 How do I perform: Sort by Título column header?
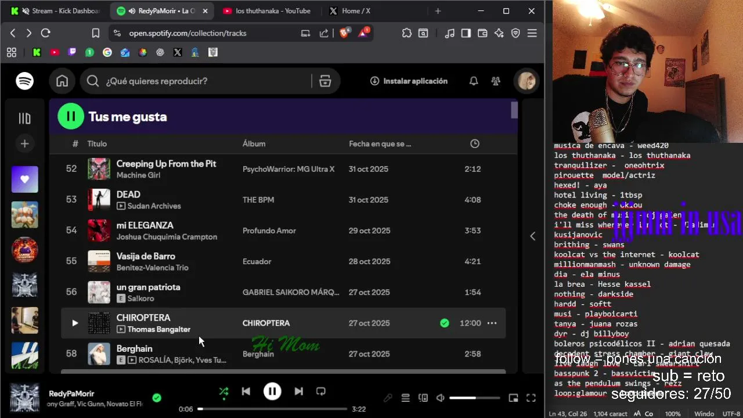[x=97, y=143]
